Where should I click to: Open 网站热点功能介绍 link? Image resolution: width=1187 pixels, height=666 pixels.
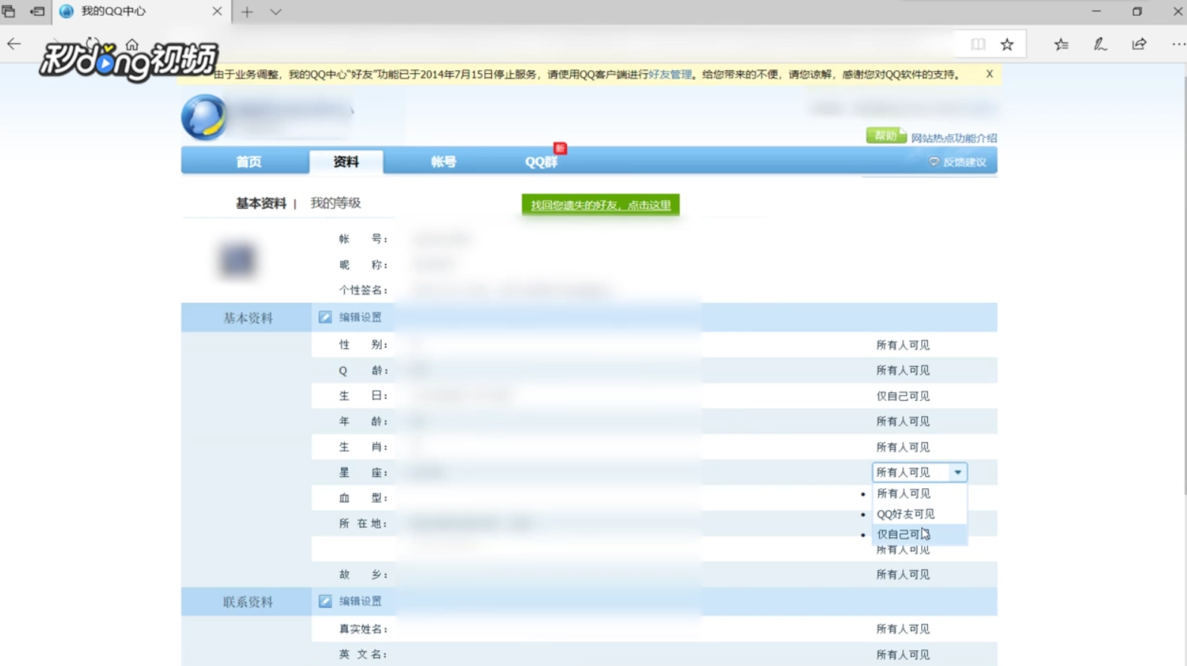(x=954, y=138)
